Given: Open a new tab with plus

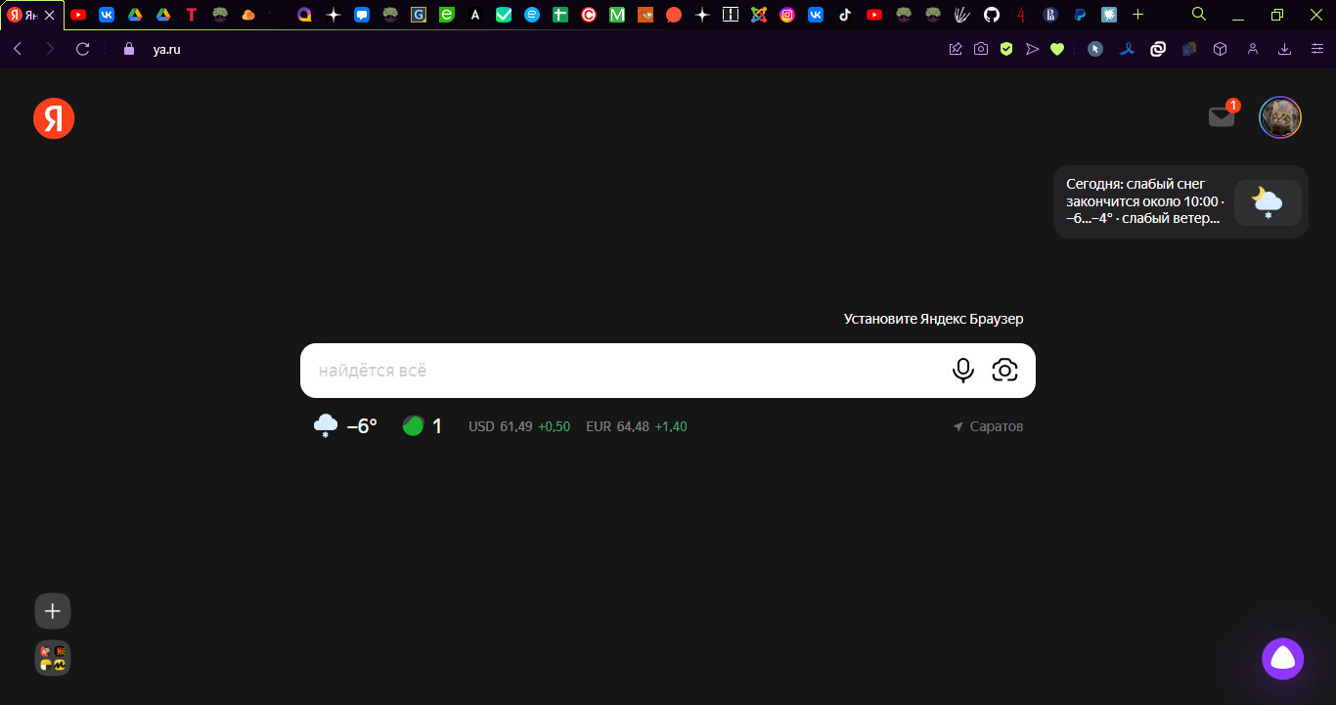Looking at the screenshot, I should click(1137, 15).
